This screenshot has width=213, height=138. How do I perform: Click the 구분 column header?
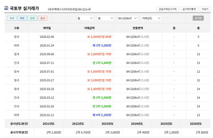[17, 28]
